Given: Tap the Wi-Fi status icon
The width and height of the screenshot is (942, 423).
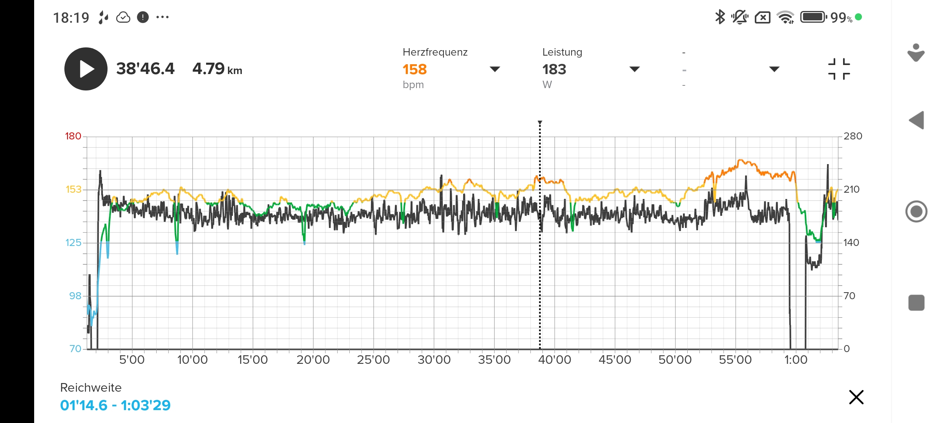Looking at the screenshot, I should pos(786,18).
